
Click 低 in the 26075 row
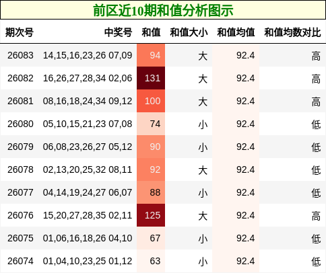click(x=316, y=239)
